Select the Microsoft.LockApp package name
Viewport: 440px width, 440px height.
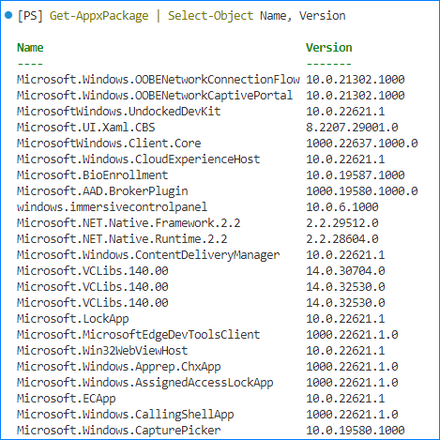tap(73, 319)
